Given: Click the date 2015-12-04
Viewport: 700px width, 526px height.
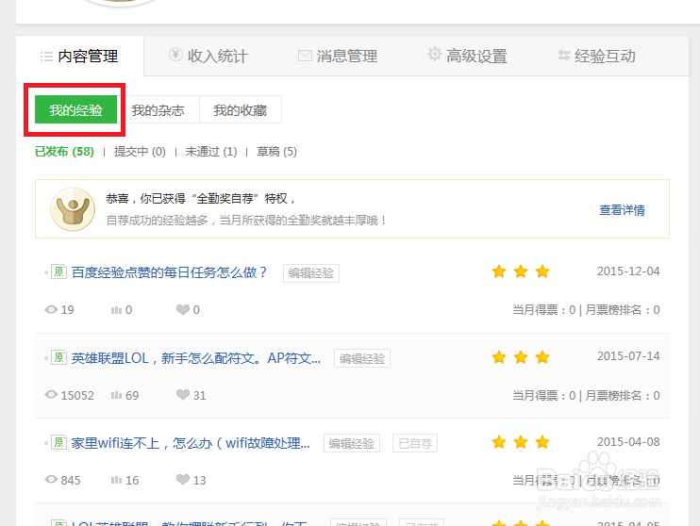Looking at the screenshot, I should [628, 271].
